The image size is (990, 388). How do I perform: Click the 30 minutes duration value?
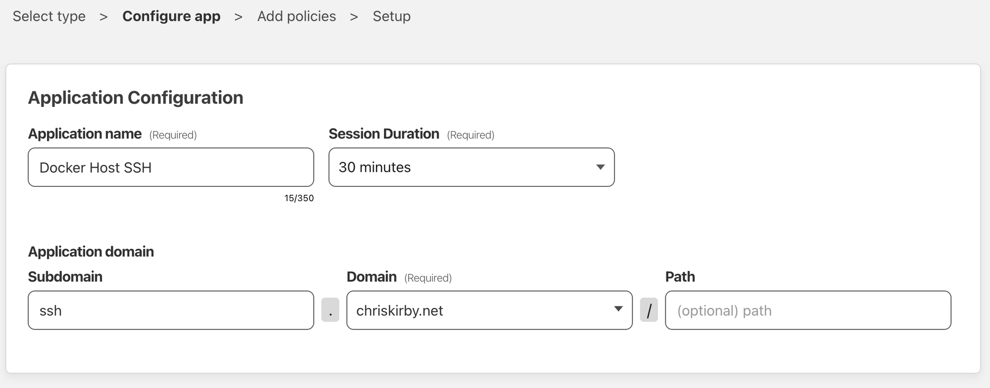(x=375, y=168)
